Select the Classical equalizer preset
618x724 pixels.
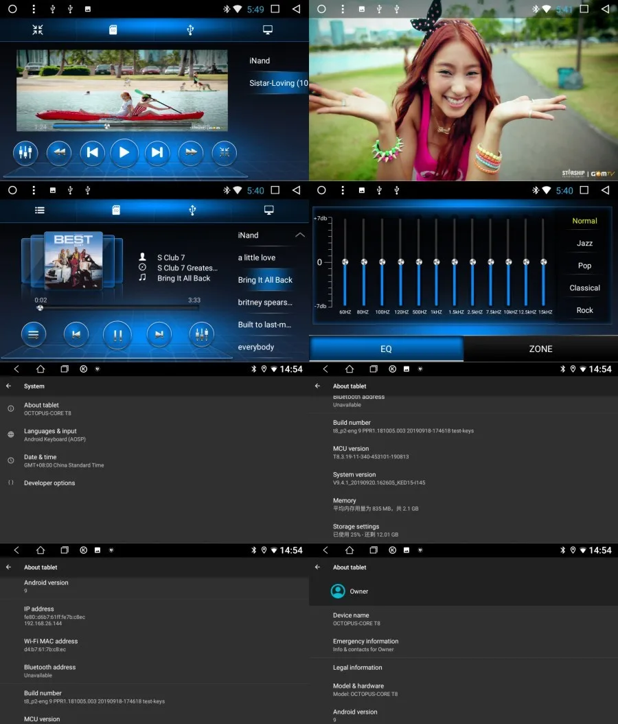click(584, 288)
